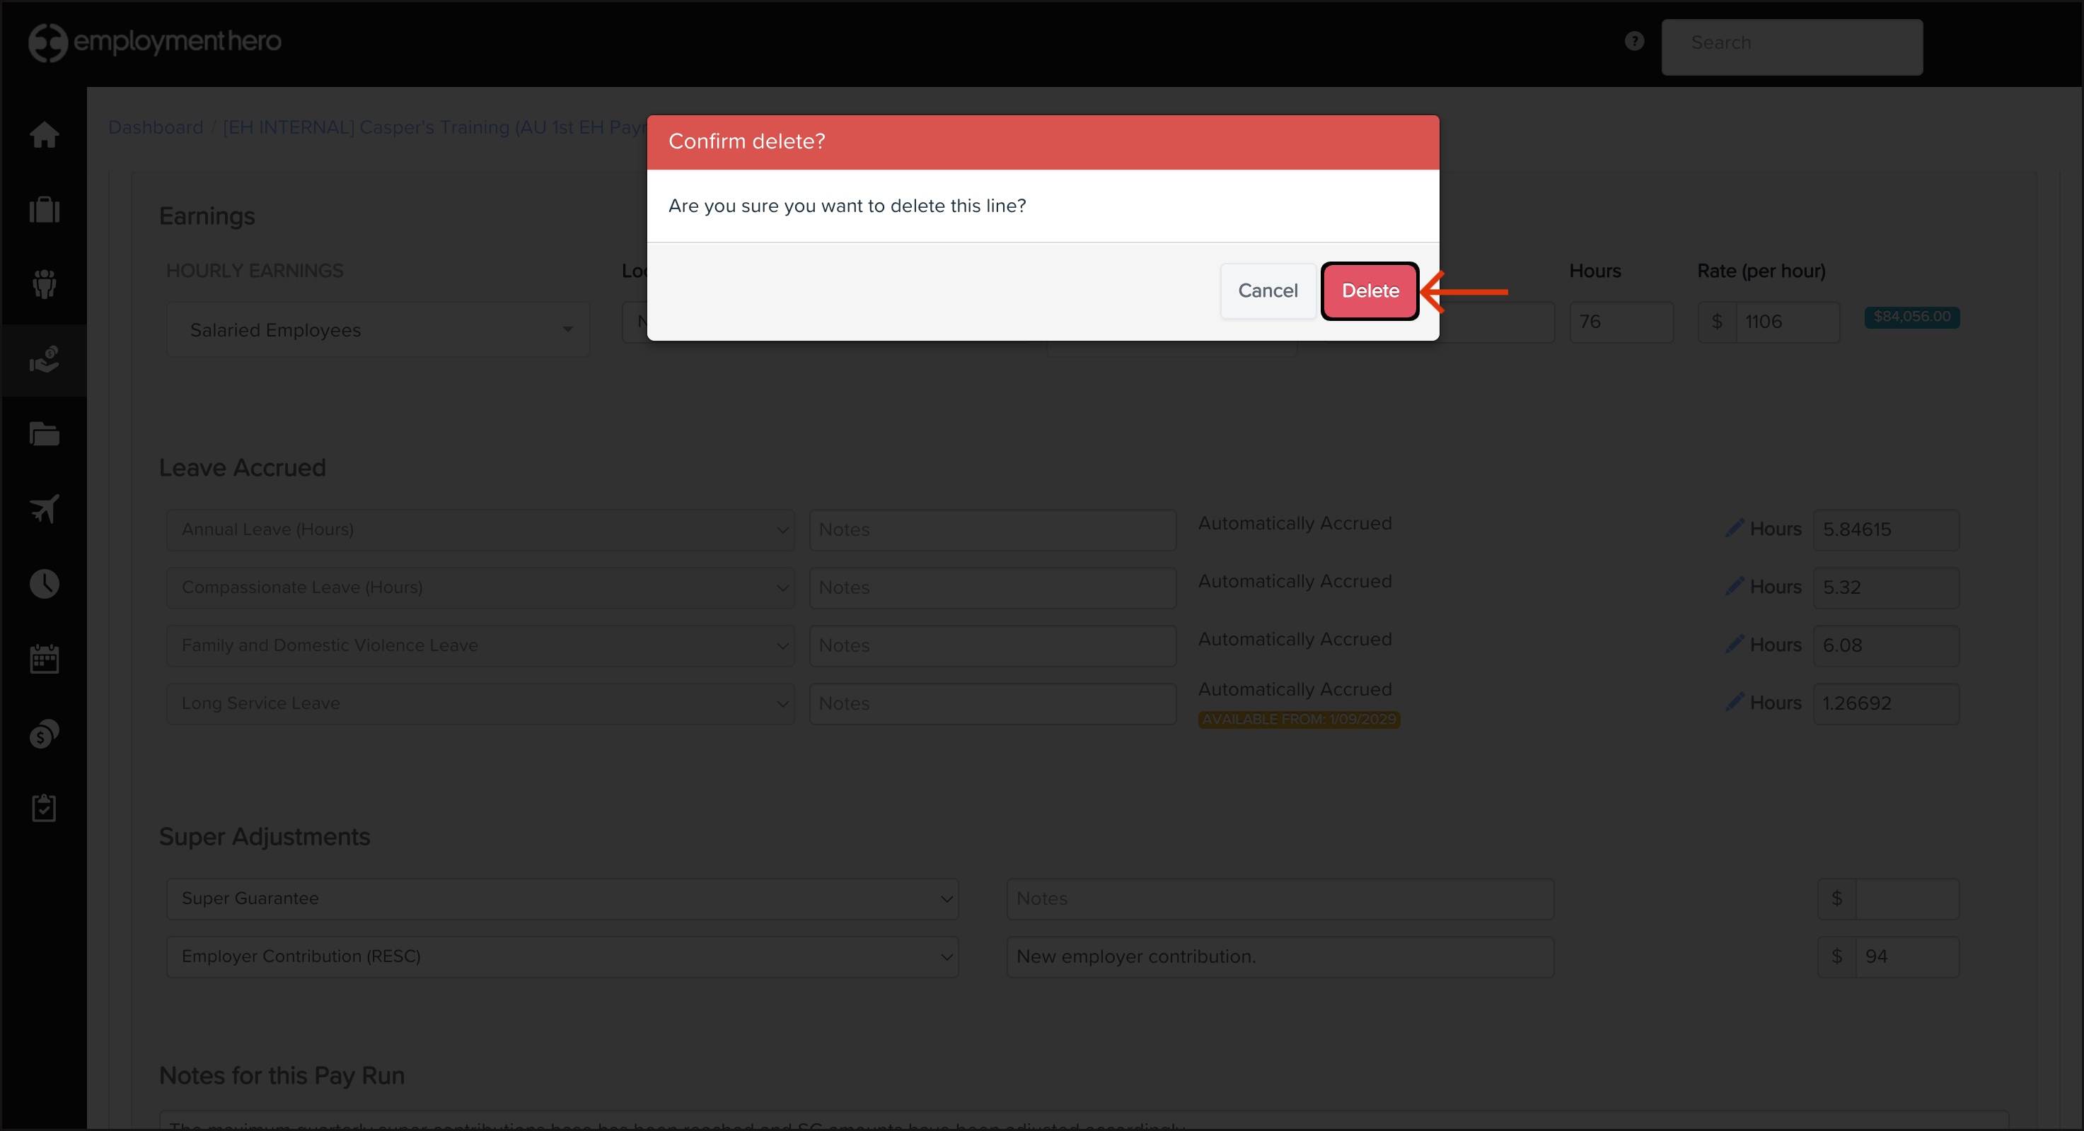This screenshot has width=2084, height=1131.
Task: Open the Super Guarantee dropdown
Action: pos(562,898)
